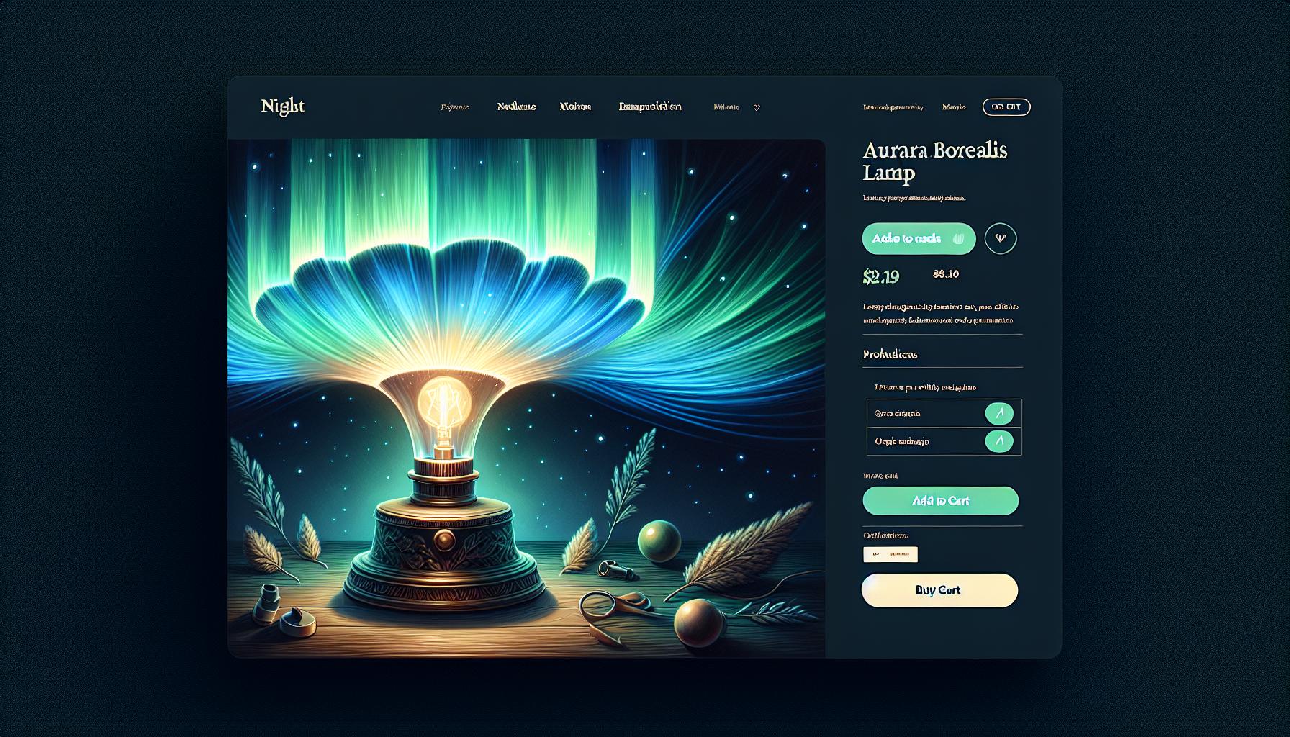
Task: Click the small icon inside the first green button
Action: [957, 238]
